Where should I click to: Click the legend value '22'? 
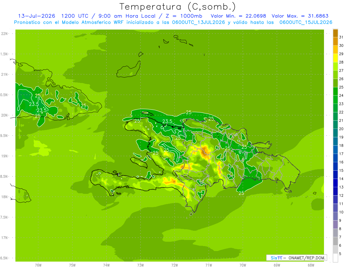[x=341, y=112]
